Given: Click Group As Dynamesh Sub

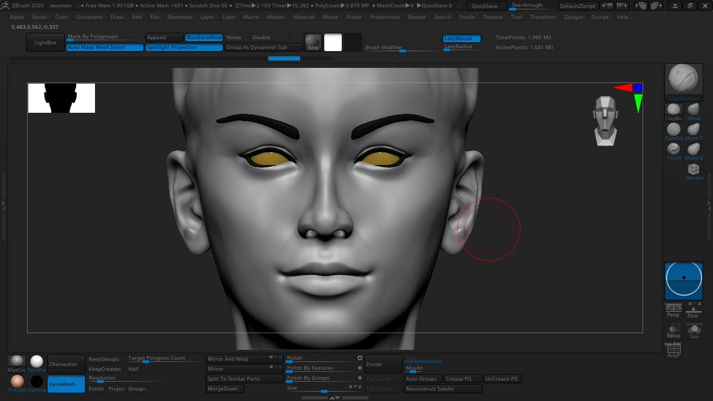Looking at the screenshot, I should [264, 47].
